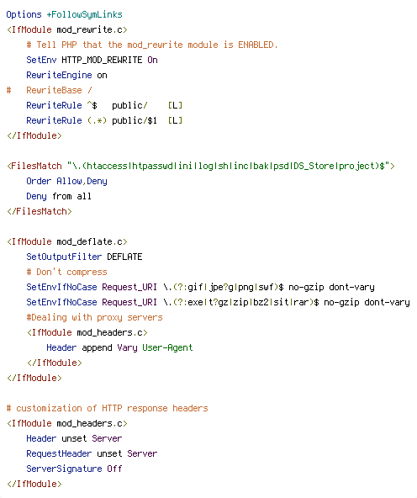The height and width of the screenshot is (498, 417).
Task: Click the closing FilesMatch tag
Action: point(40,211)
